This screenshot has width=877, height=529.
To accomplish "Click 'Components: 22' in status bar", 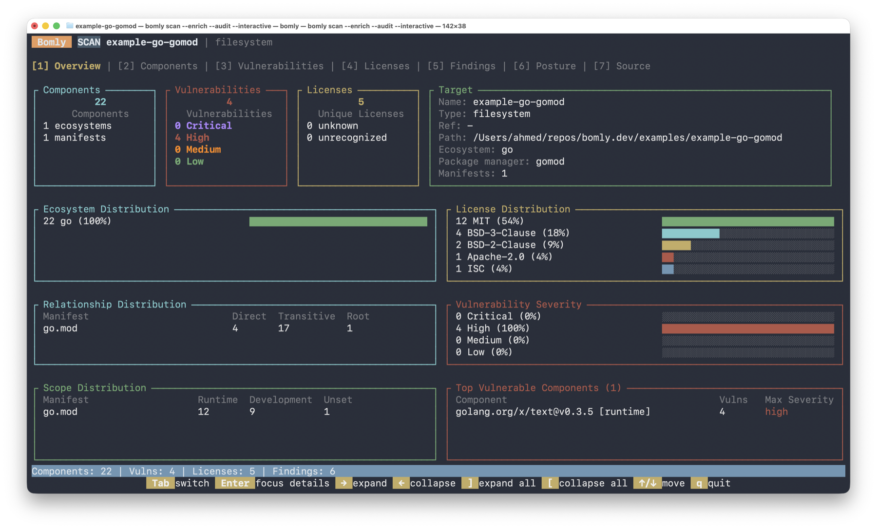I will (72, 471).
